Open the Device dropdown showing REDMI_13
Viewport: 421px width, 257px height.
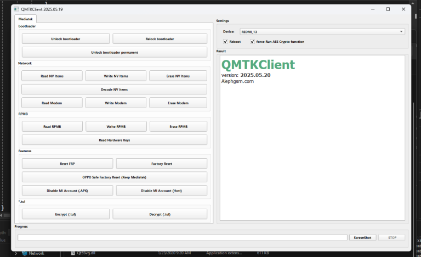coord(322,32)
